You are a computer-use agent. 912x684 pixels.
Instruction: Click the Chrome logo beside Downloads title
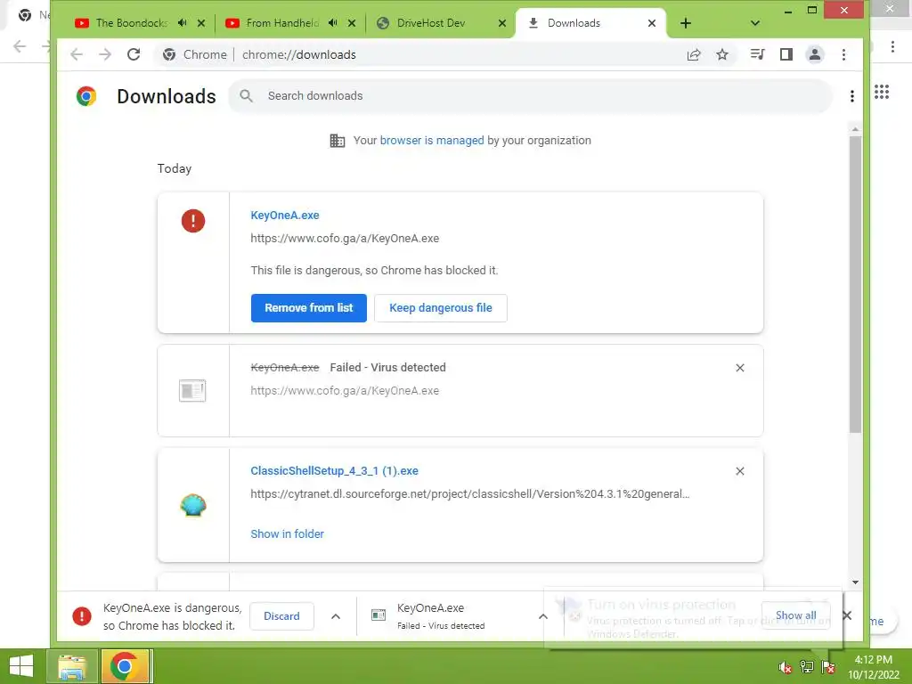(x=86, y=96)
